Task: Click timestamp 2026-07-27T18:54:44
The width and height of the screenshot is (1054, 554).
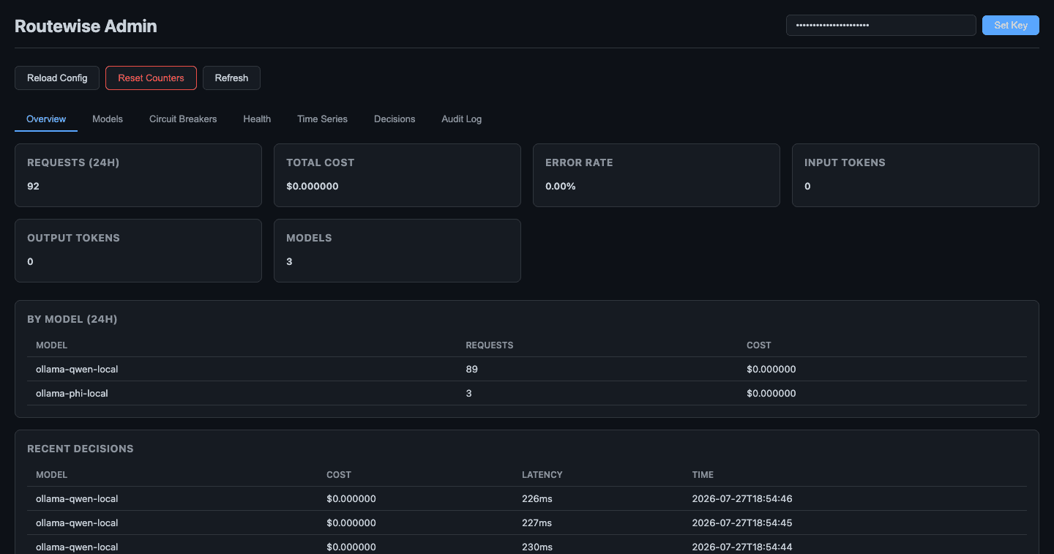Action: click(x=742, y=547)
